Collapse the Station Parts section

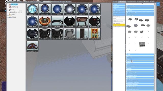[x=140, y=15]
